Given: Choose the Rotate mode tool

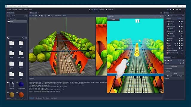Looking at the screenshot, I should coord(36,16).
